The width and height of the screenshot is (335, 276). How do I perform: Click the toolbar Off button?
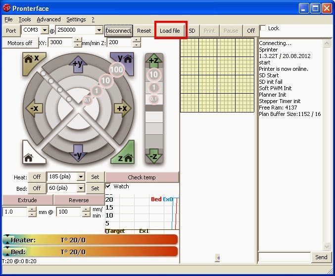[x=251, y=31]
